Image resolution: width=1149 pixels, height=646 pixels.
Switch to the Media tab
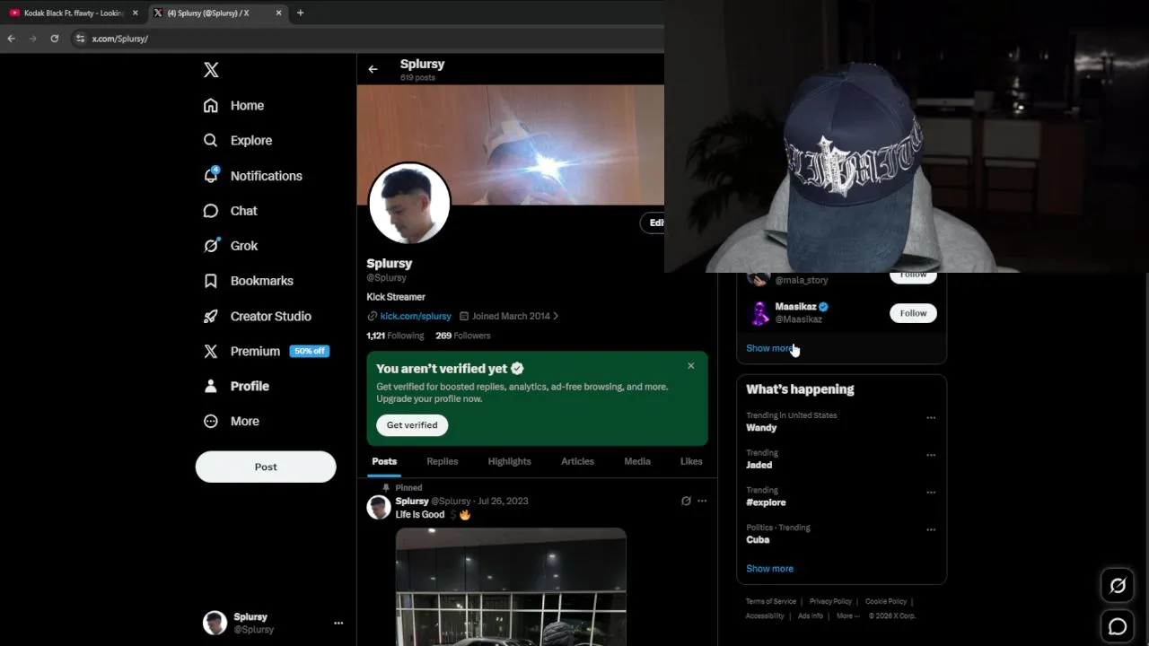pos(637,461)
